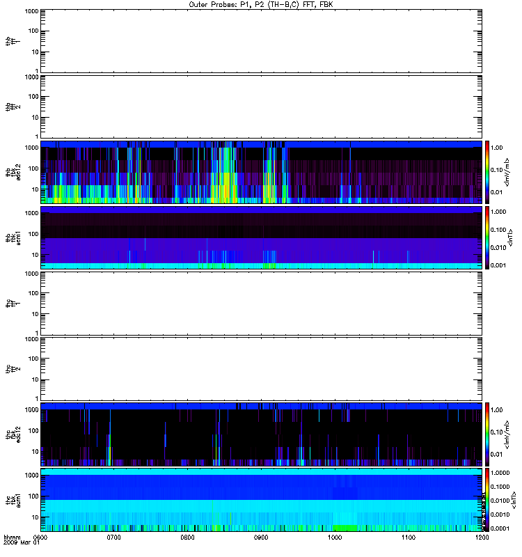Click the 0900 time axis label
The height and width of the screenshot is (557, 522).
pyautogui.click(x=262, y=538)
